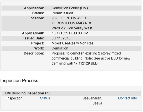The width and height of the screenshot is (143, 112).
Task: Click the Demolition Folder (DM) application value
Action: click(70, 8)
